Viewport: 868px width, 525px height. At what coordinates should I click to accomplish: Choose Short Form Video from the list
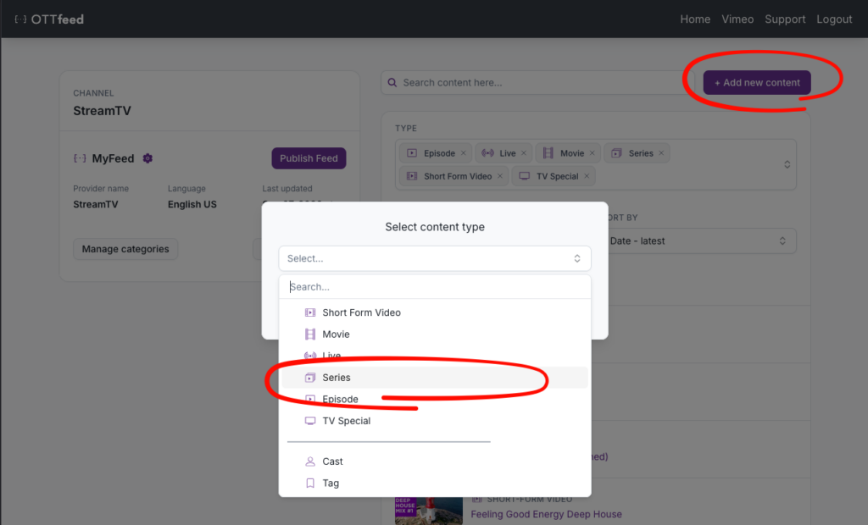pyautogui.click(x=435, y=312)
